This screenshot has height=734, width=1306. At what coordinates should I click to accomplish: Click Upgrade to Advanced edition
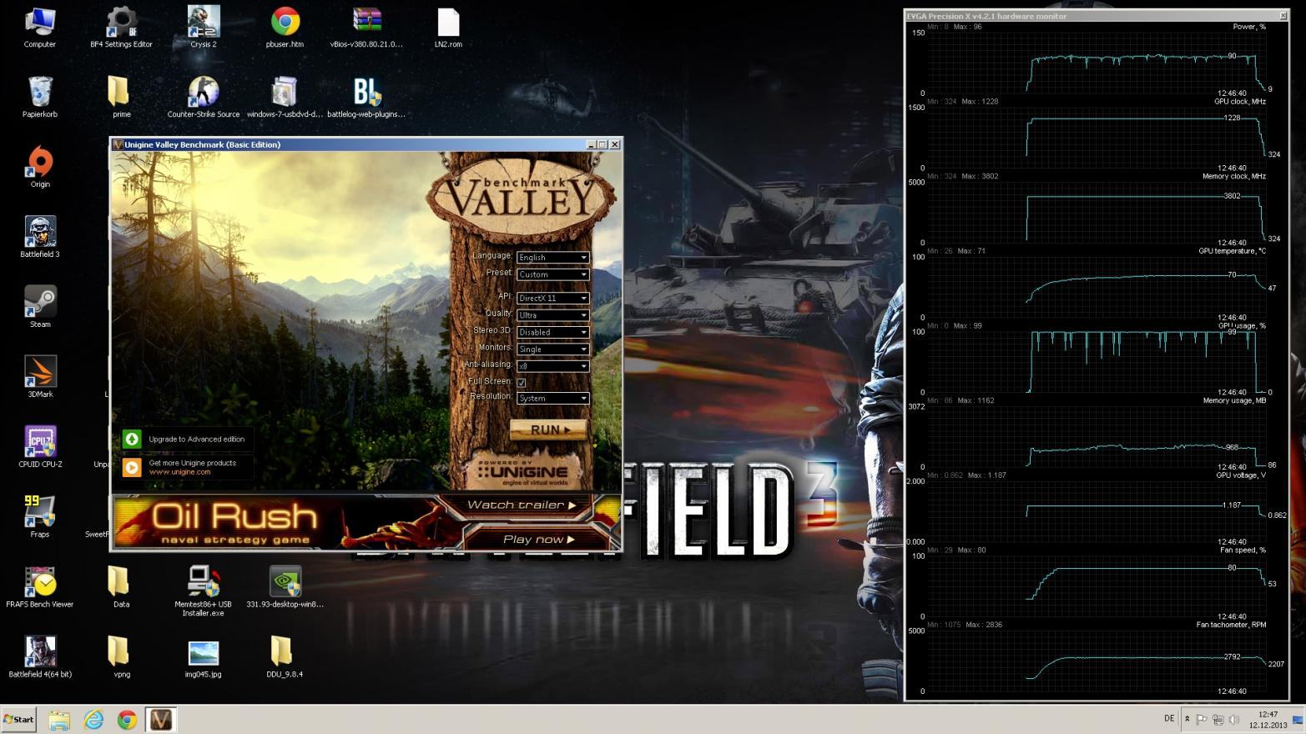pyautogui.click(x=187, y=439)
